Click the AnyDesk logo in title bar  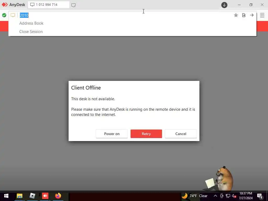(x=13, y=5)
